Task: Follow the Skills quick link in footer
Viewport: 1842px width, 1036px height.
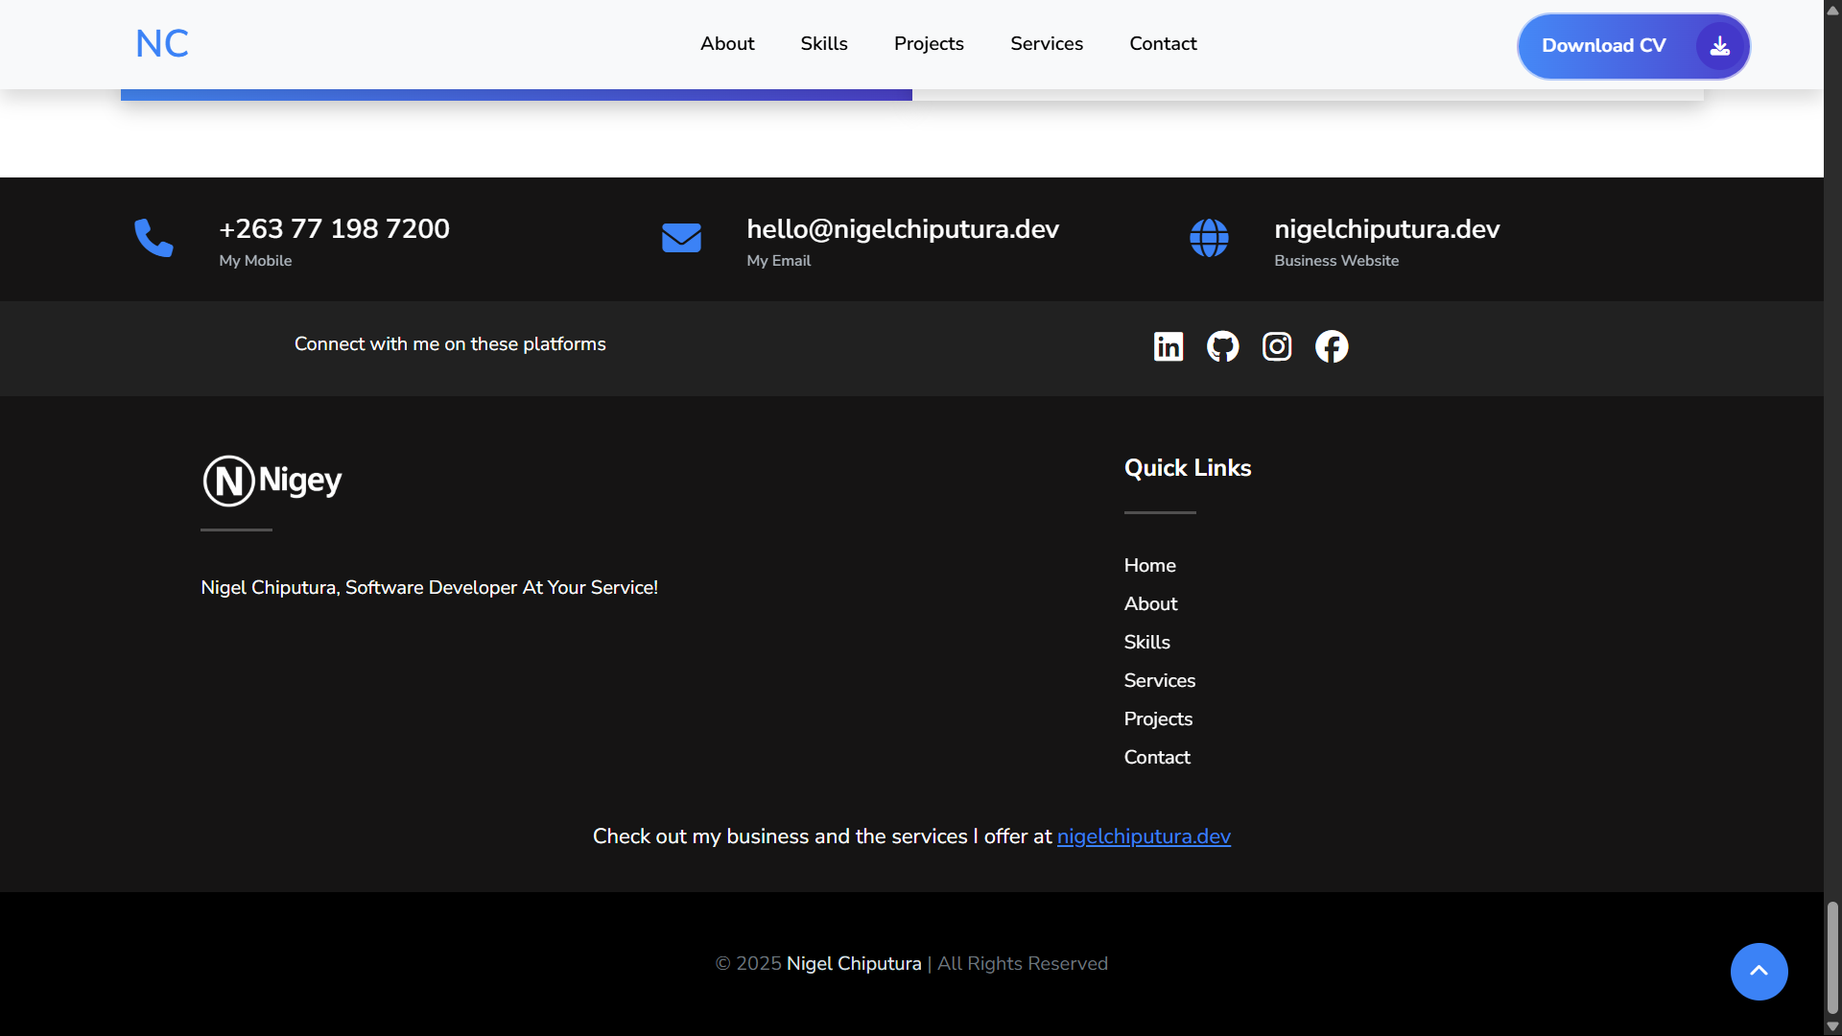Action: tap(1146, 643)
